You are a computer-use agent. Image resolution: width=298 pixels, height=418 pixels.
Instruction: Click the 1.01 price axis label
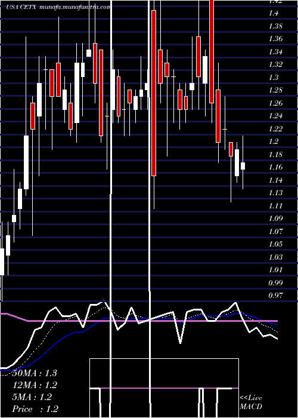point(275,270)
